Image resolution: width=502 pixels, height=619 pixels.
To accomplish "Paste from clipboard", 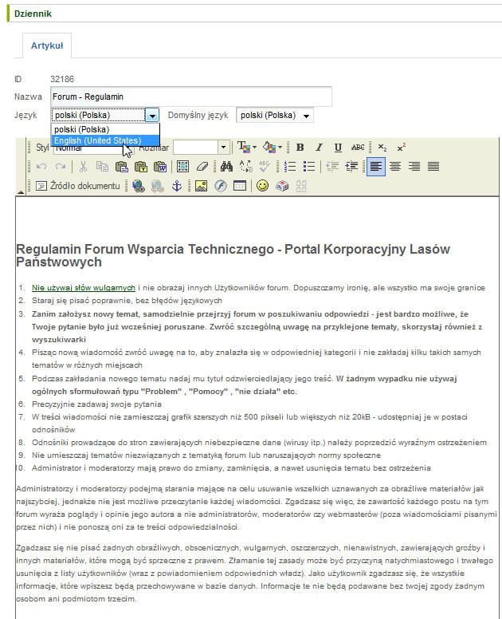I will 121,167.
